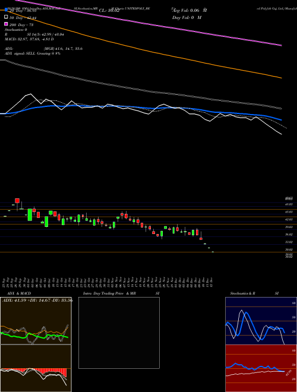Click the last red candlestick before the gap-down
Image resolution: width=297 pixels, height=392 pixels.
[x=201, y=239]
